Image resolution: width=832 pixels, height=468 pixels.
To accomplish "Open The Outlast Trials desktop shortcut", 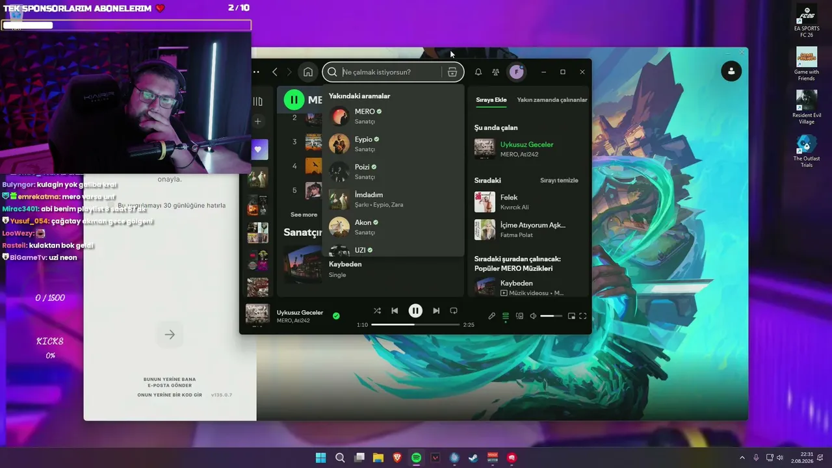I will click(807, 151).
